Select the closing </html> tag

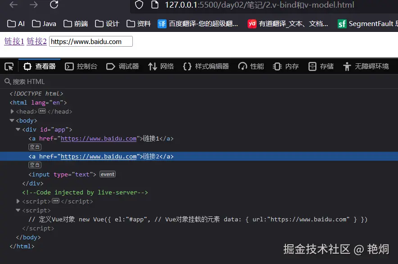tap(22, 246)
